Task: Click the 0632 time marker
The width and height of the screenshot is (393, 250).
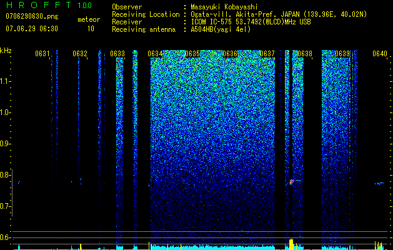Action: [80, 54]
